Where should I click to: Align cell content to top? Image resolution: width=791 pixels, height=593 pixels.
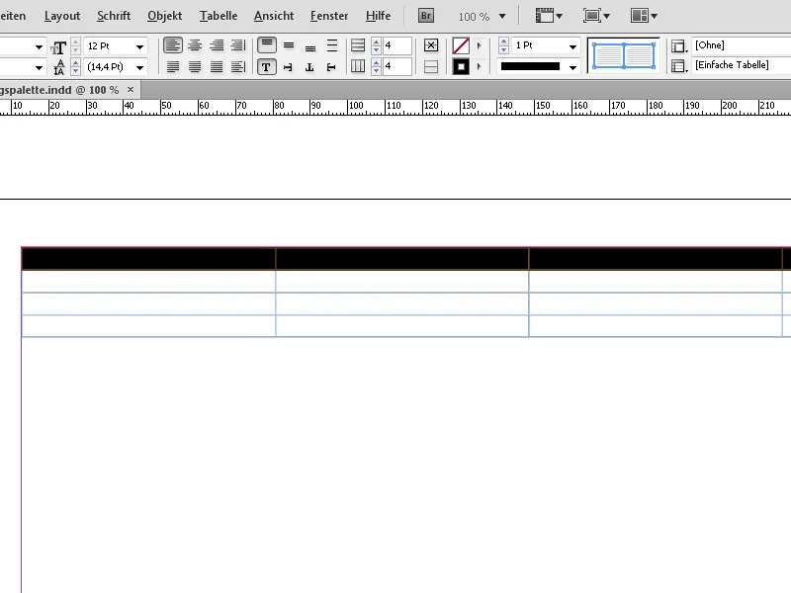(266, 45)
